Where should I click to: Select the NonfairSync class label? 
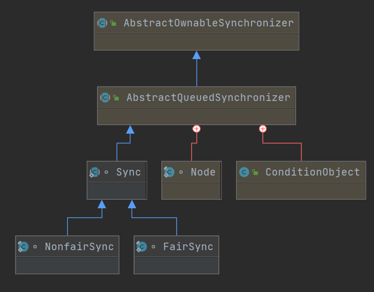tap(79, 247)
